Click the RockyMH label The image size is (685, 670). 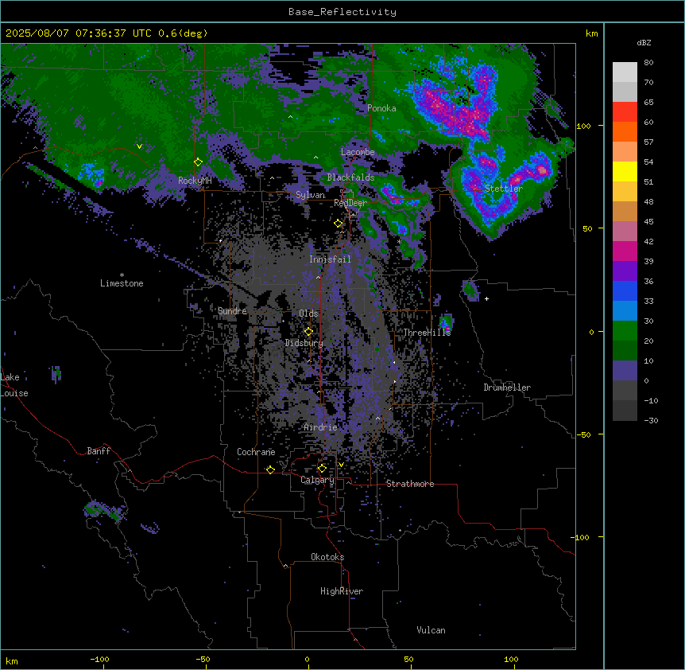point(195,181)
